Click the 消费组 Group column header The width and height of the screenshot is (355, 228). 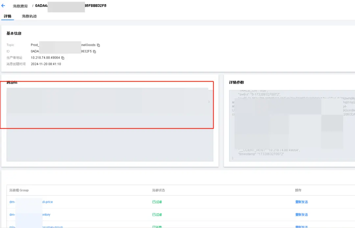19,190
